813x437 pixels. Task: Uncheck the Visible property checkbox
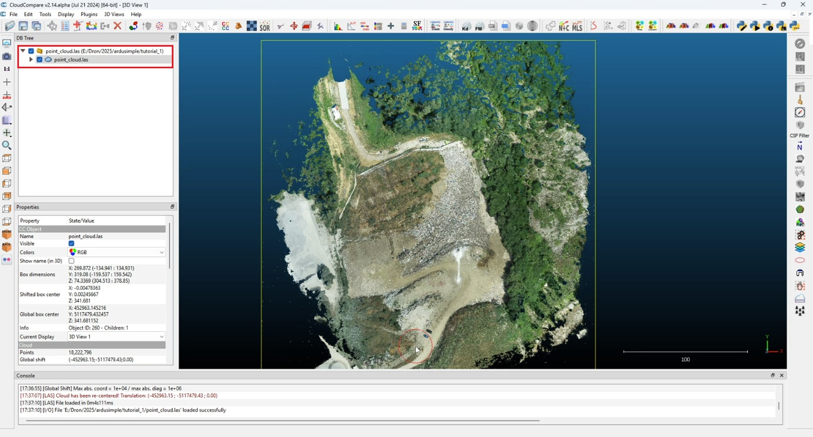(72, 244)
